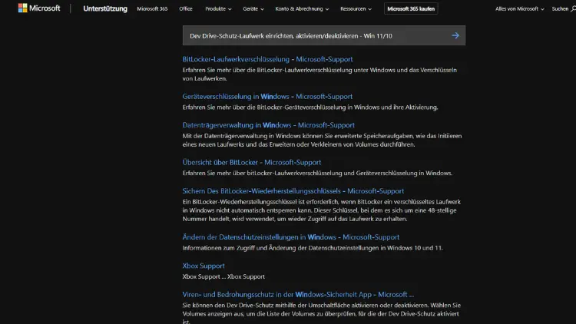This screenshot has height=324, width=576.
Task: Open Viren- und Bedrohungsschutz result link
Action: pos(298,295)
